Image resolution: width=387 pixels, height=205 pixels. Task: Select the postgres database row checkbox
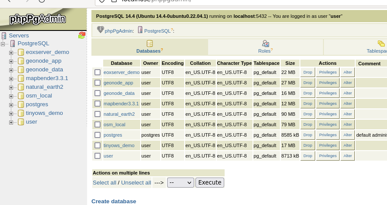(98, 135)
